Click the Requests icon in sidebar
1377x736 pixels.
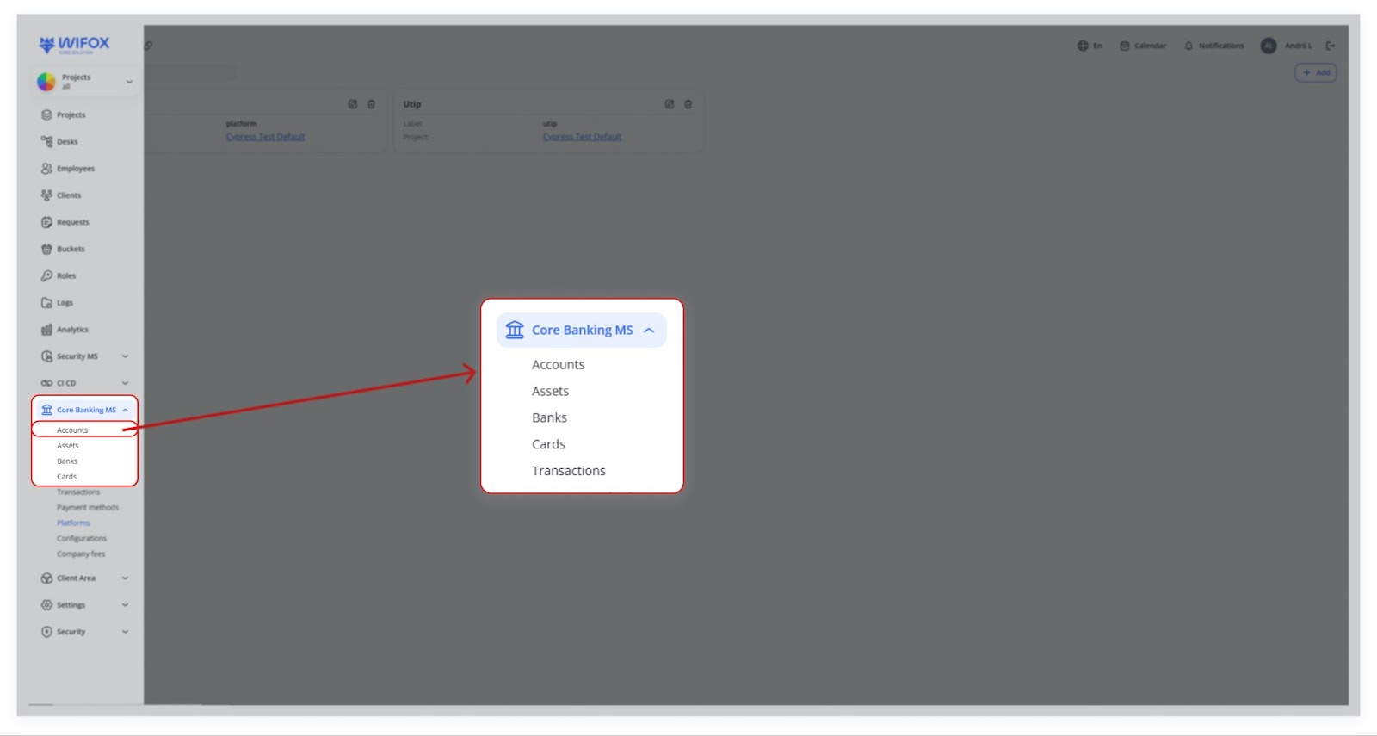46,222
